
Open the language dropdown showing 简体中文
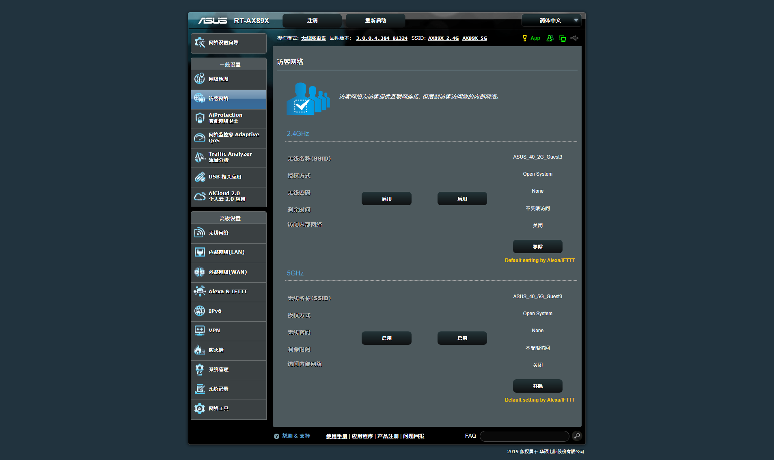[551, 20]
